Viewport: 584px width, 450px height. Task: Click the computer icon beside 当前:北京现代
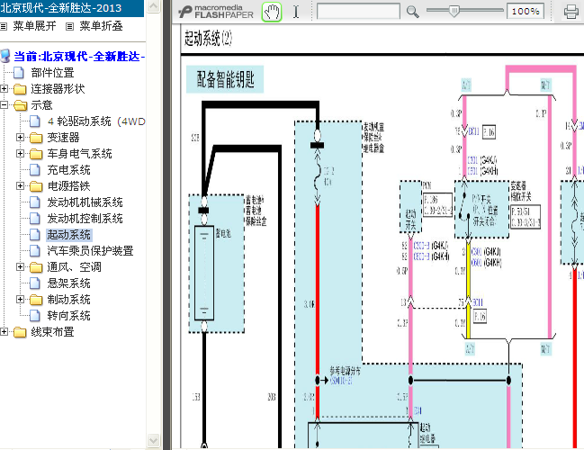[5, 56]
